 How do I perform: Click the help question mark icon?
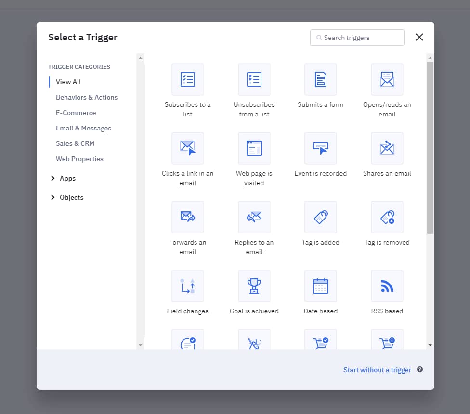pyautogui.click(x=419, y=369)
